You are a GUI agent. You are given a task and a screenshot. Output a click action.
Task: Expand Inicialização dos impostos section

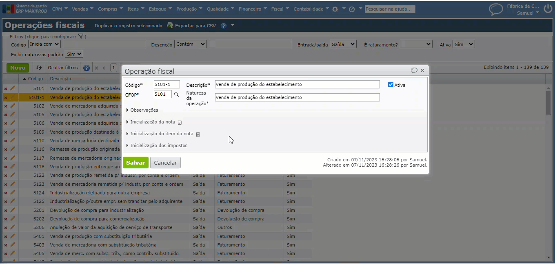(157, 145)
